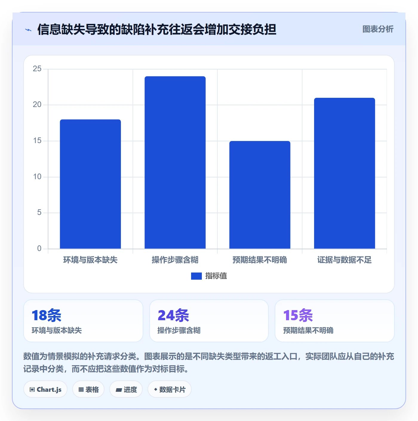This screenshot has width=418, height=421.
Task: Toggle the 指标值 legend color box
Action: pos(196,276)
